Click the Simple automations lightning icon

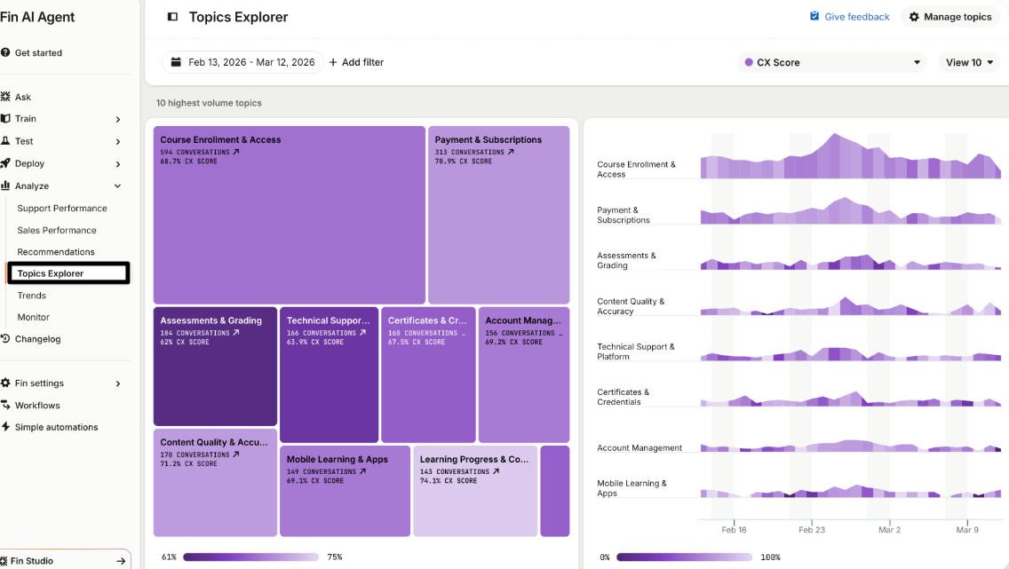(x=6, y=426)
